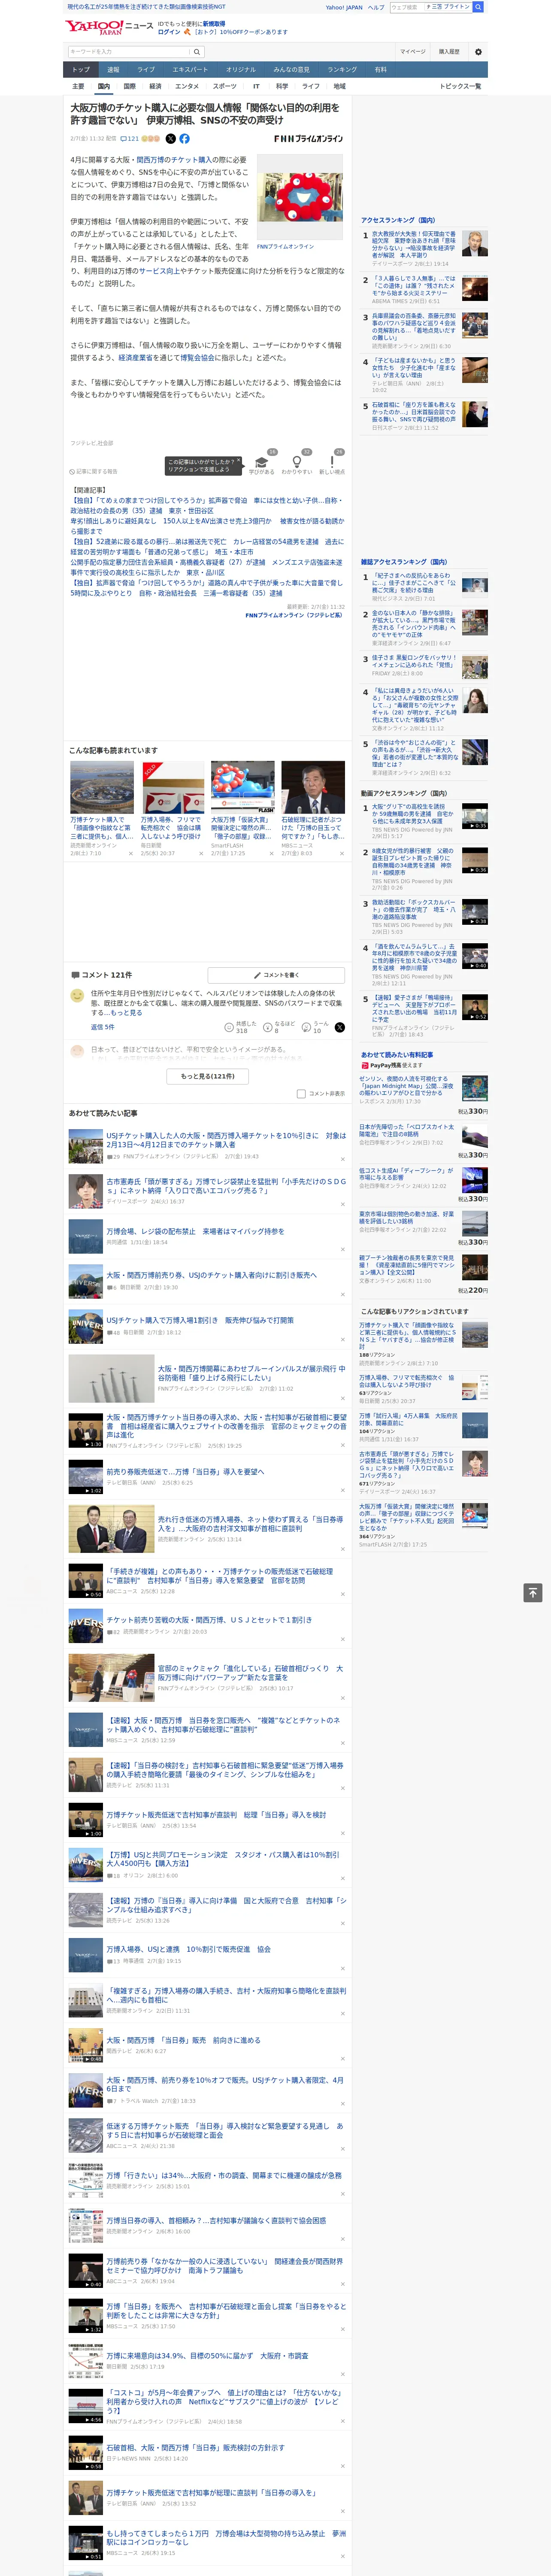The image size is (551, 2576).
Task: Open 万博入場券、USJと連携 10%割引 article
Action: click(x=188, y=1949)
